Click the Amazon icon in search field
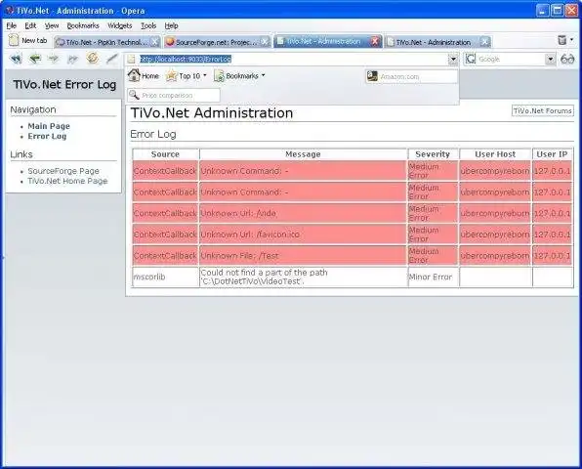Image resolution: width=582 pixels, height=469 pixels. (372, 76)
